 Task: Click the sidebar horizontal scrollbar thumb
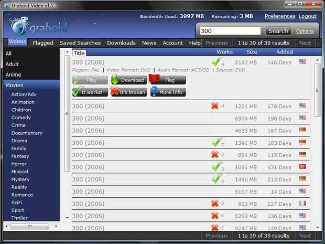[x=30, y=226]
